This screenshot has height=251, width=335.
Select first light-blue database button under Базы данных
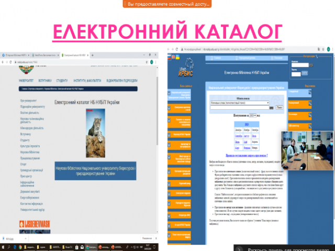179,95
